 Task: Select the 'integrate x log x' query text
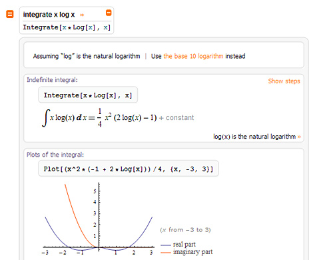coord(49,15)
